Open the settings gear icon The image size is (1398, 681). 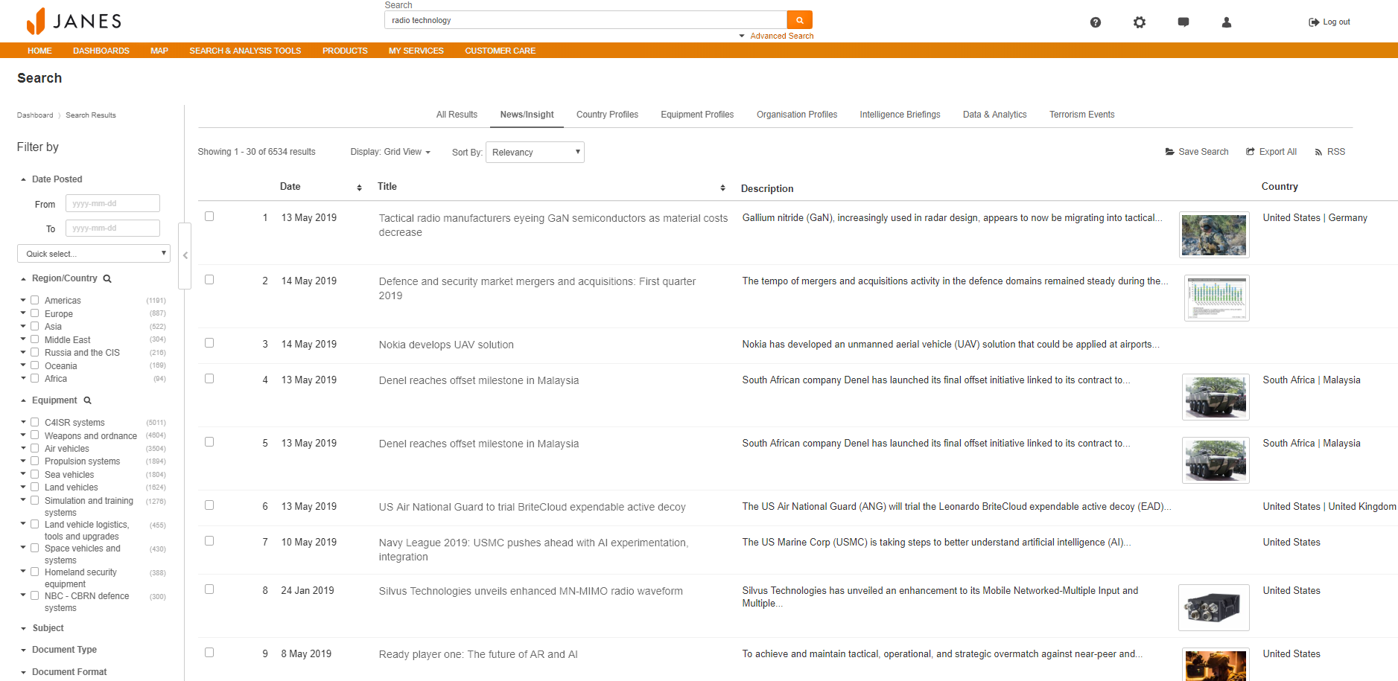[1140, 22]
